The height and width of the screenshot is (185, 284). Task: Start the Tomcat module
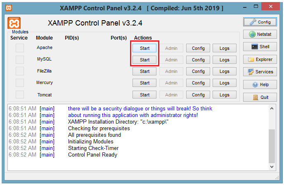pos(144,95)
